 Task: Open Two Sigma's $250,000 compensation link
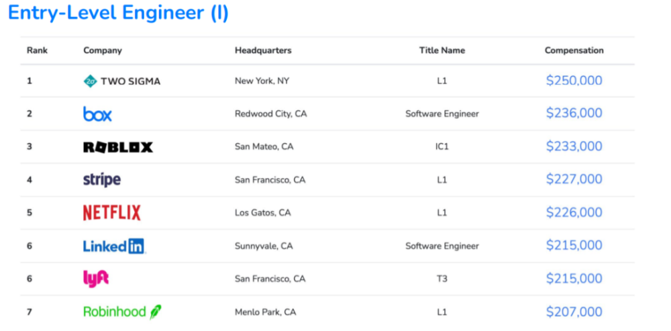coord(574,81)
